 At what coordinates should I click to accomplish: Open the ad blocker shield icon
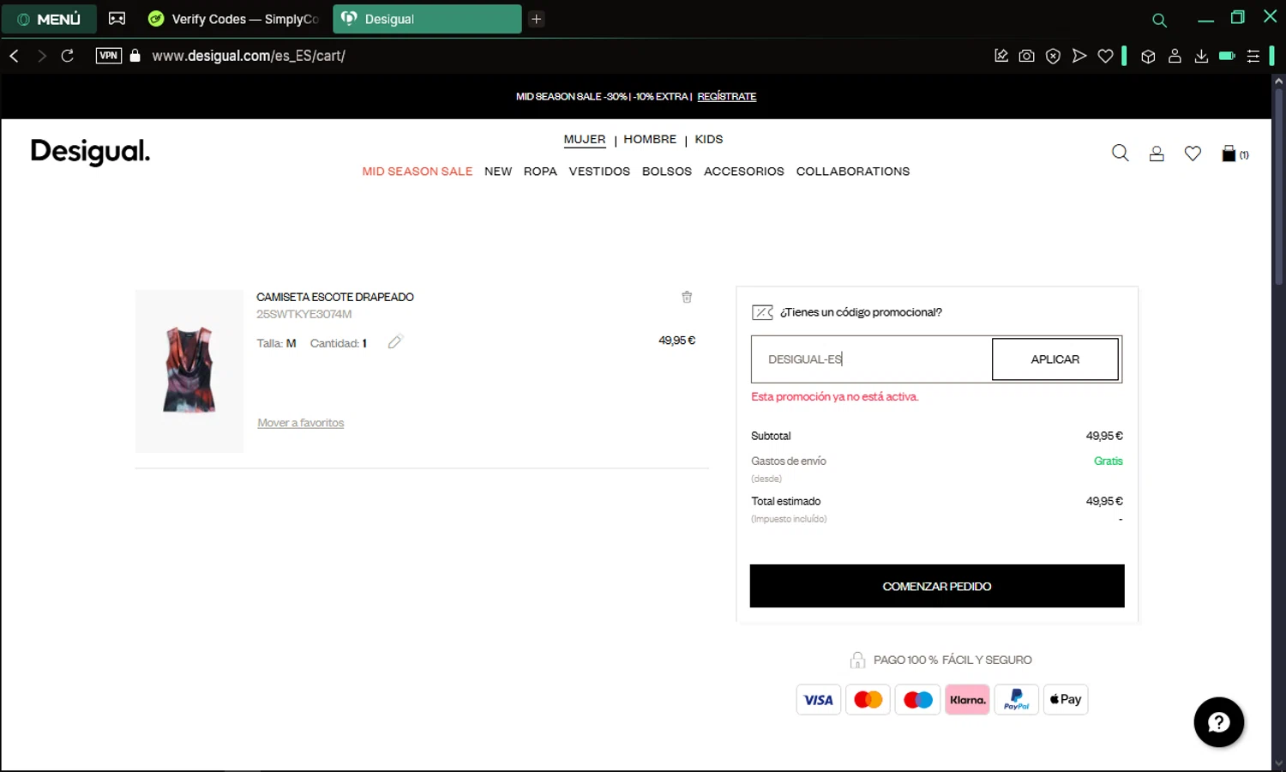tap(1053, 56)
